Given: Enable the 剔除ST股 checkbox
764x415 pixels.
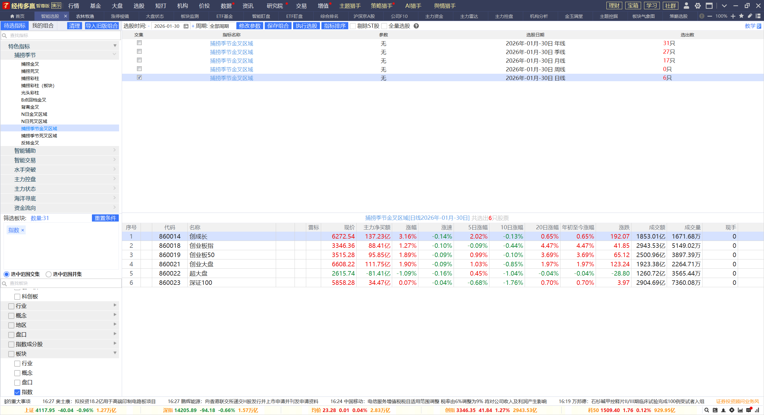Looking at the screenshot, I should [x=353, y=26].
